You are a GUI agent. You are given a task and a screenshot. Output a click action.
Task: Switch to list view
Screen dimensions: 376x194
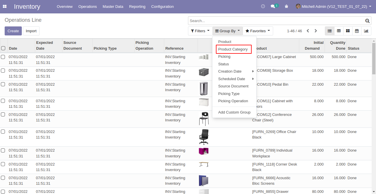[x=330, y=31]
